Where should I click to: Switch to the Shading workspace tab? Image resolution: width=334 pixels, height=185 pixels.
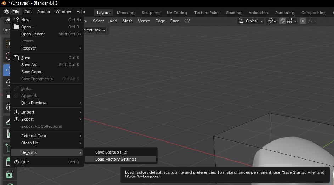click(x=234, y=13)
